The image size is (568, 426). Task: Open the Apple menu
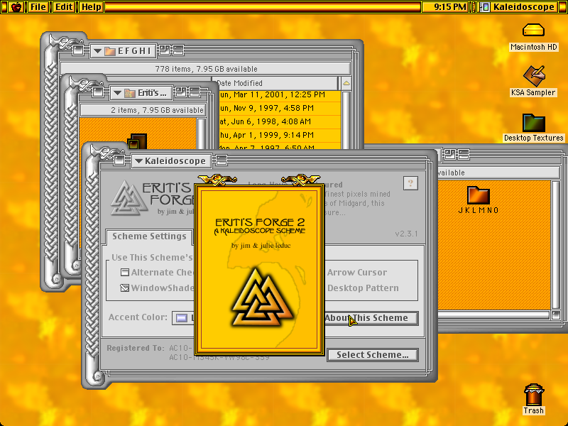click(x=16, y=7)
